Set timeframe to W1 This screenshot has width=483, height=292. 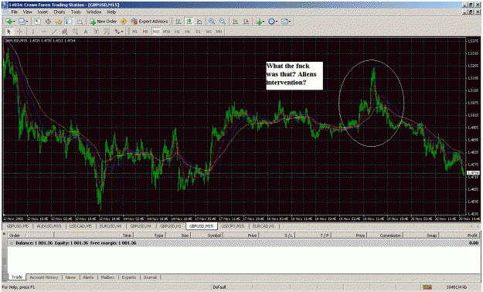click(209, 32)
